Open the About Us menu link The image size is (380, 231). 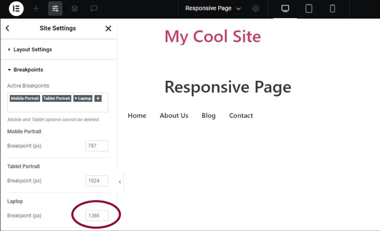174,116
